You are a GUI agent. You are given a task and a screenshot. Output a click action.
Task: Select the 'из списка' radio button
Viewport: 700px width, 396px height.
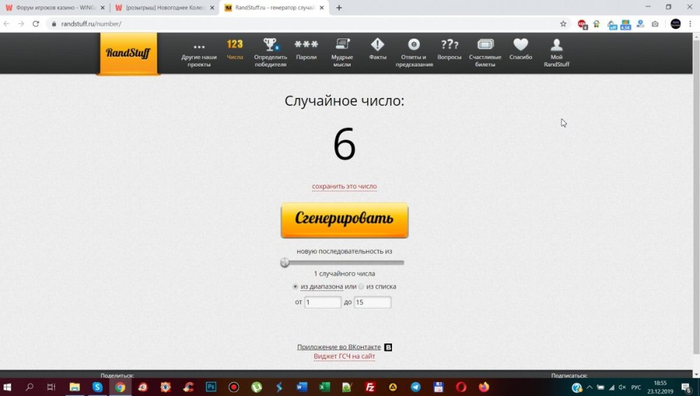361,286
